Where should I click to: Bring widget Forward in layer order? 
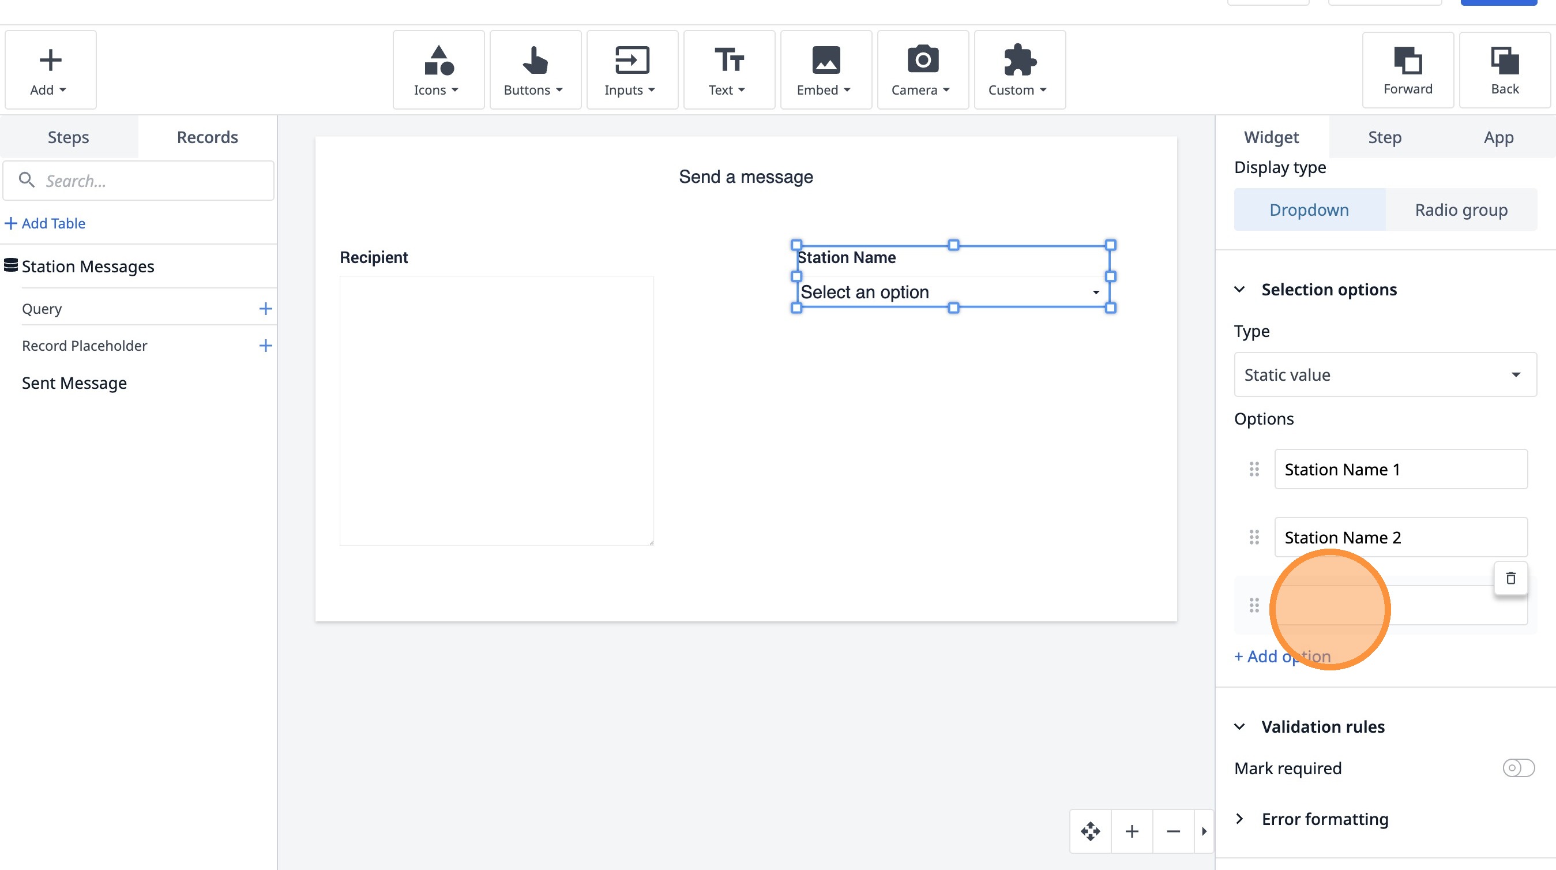(x=1407, y=70)
